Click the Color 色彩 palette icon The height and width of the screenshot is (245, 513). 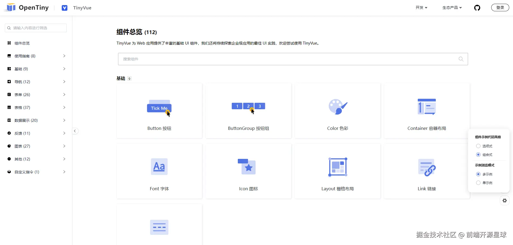pos(338,107)
